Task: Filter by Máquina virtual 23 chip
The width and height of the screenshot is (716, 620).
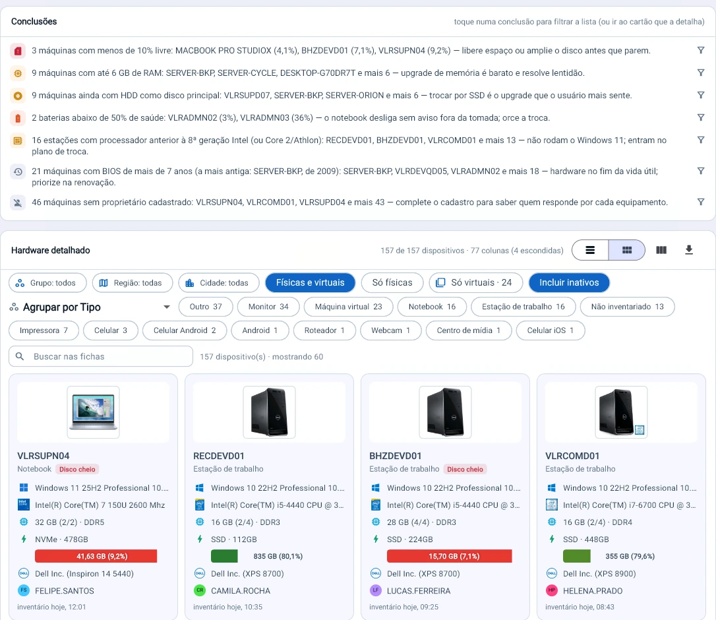Action: tap(348, 307)
